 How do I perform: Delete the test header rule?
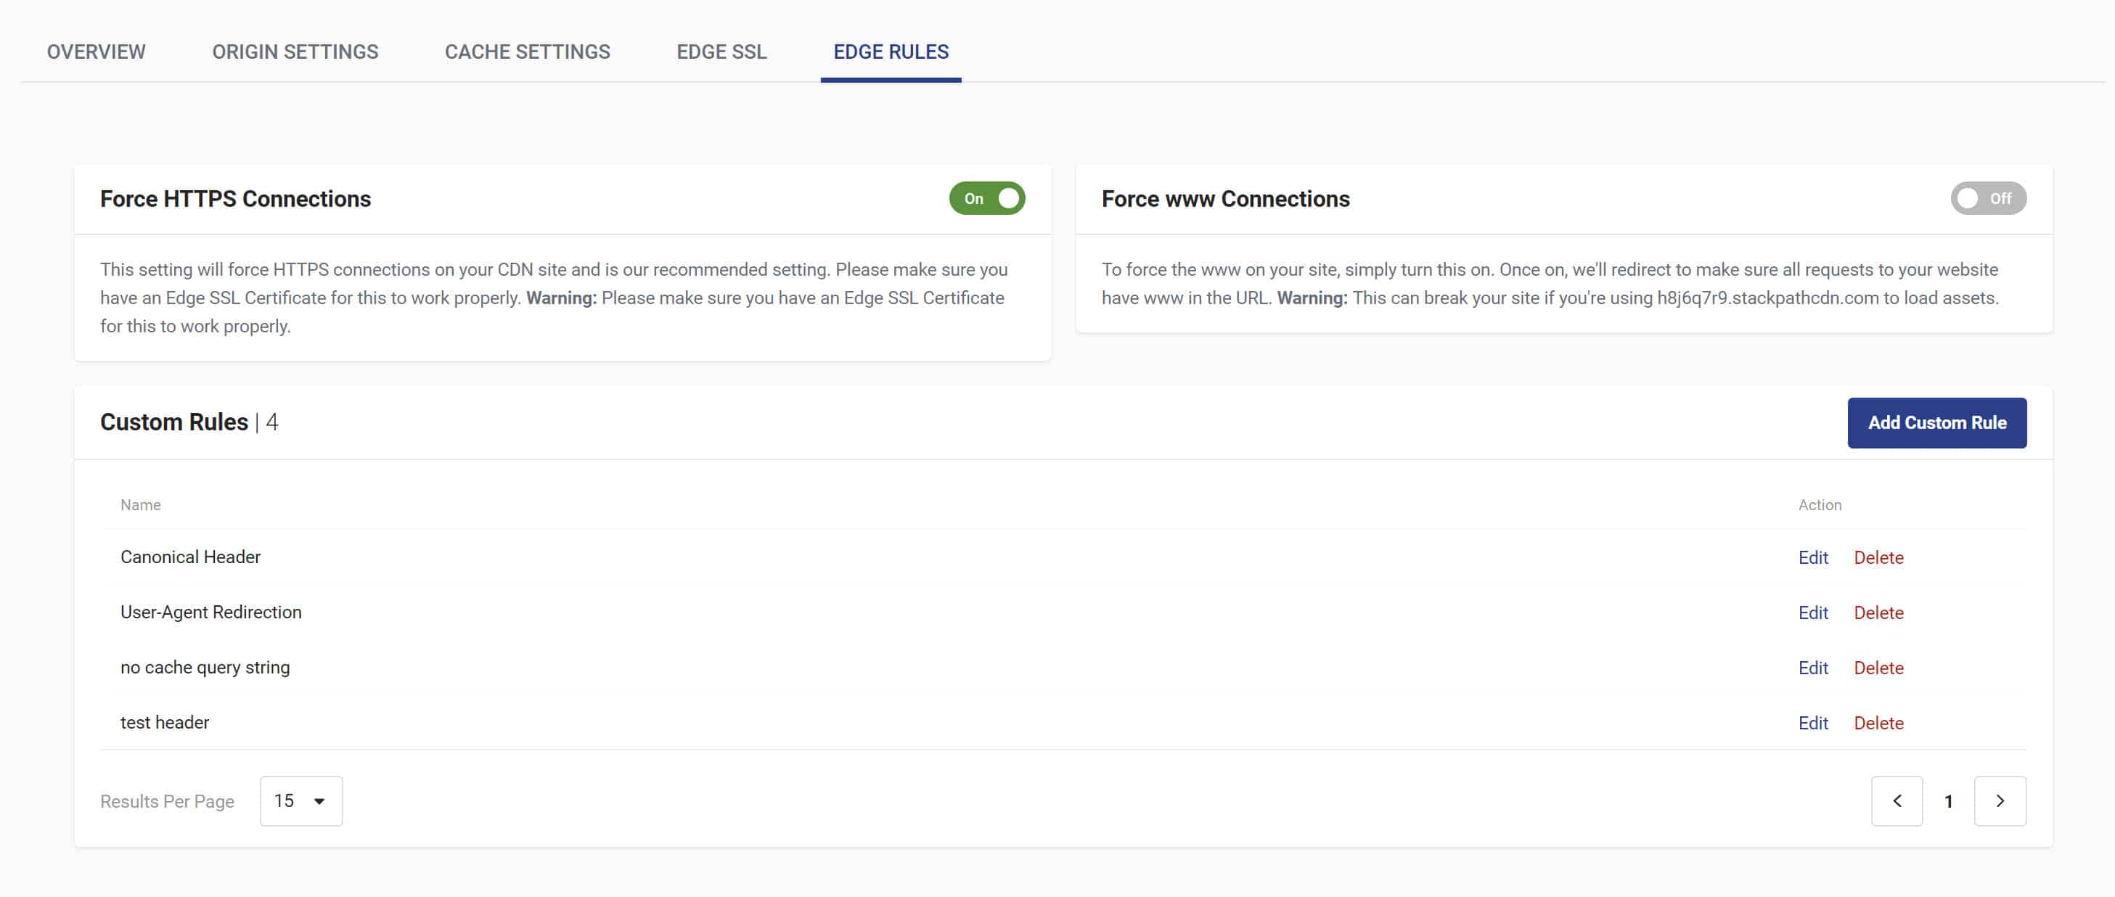point(1878,723)
